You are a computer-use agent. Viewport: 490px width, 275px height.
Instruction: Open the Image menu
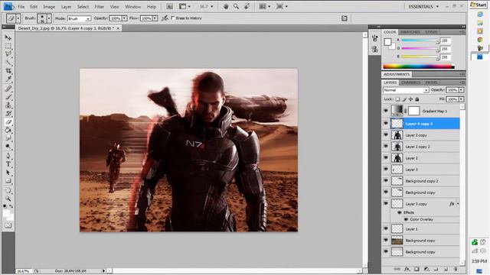[x=49, y=7]
